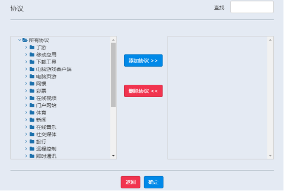
Task: Select the 下载工具 folder icon
Action: pyautogui.click(x=32, y=62)
